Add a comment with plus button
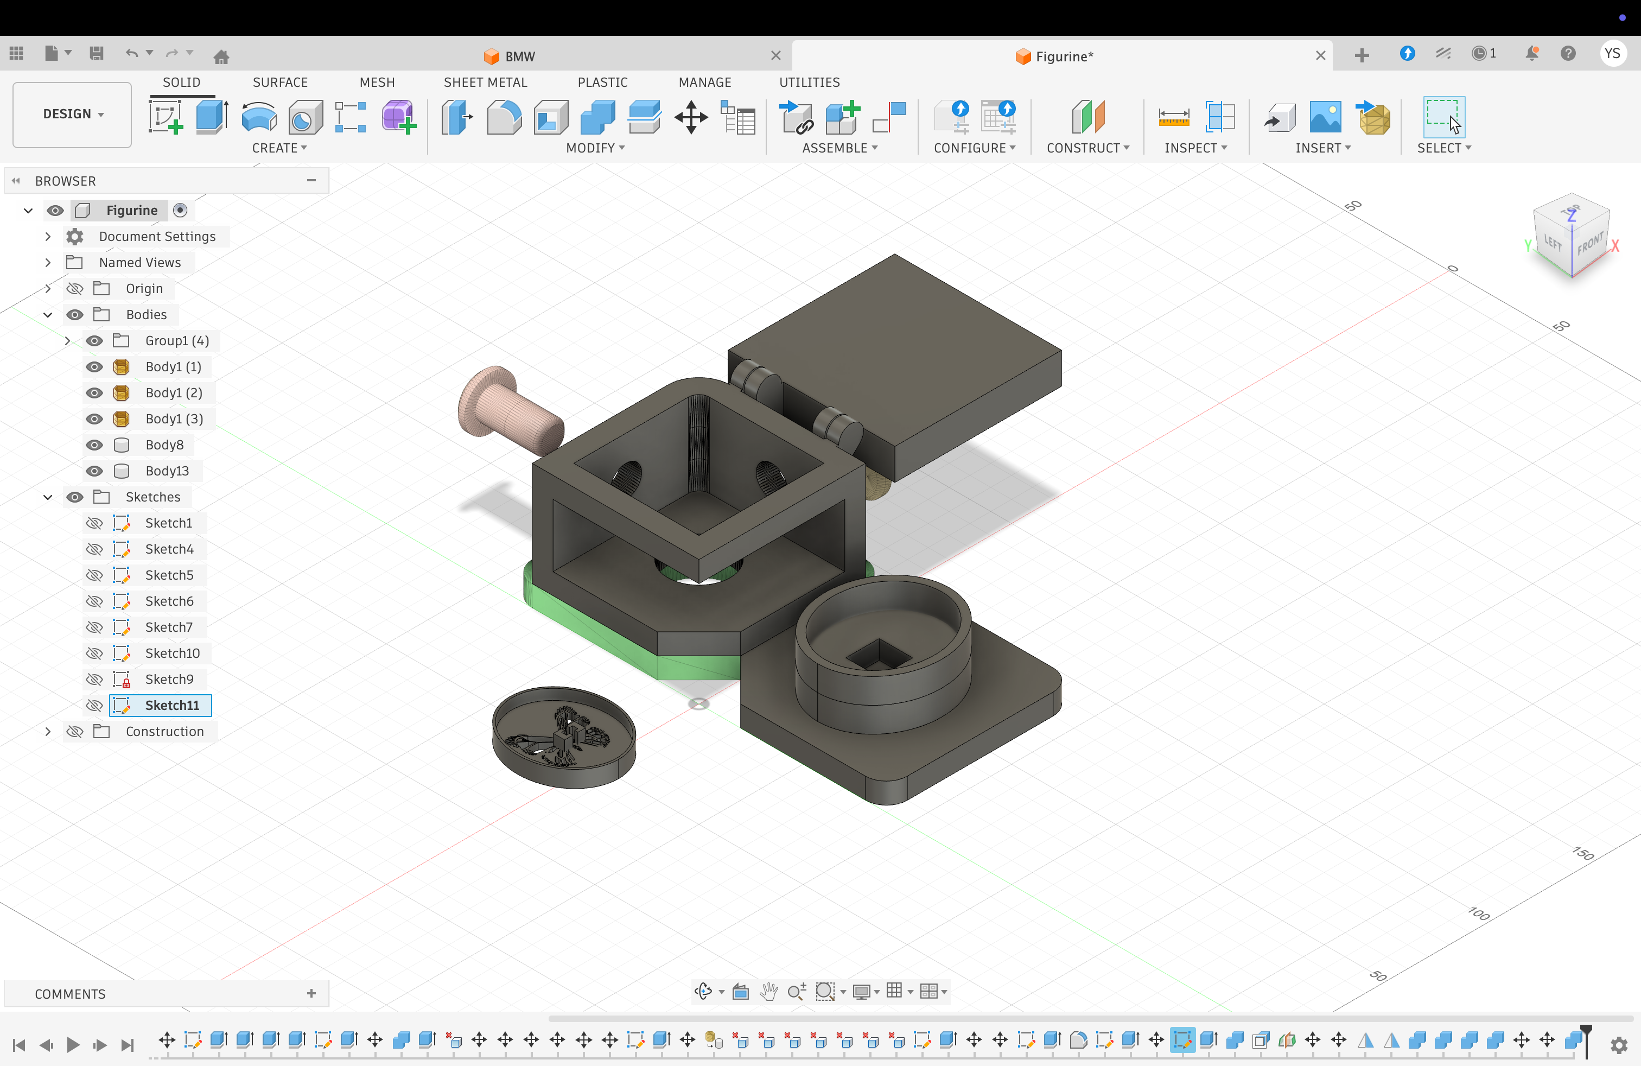1641x1066 pixels. [x=311, y=994]
